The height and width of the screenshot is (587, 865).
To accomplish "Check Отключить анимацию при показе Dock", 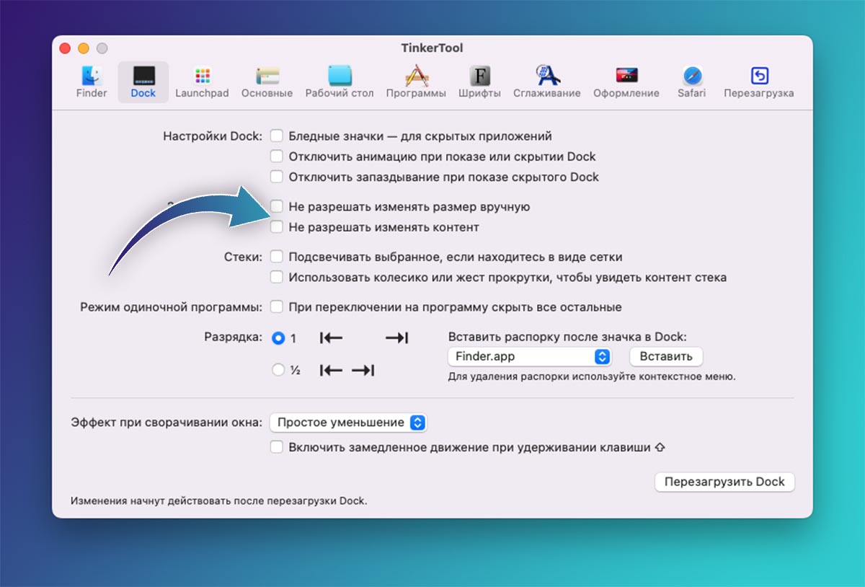I will (x=277, y=156).
